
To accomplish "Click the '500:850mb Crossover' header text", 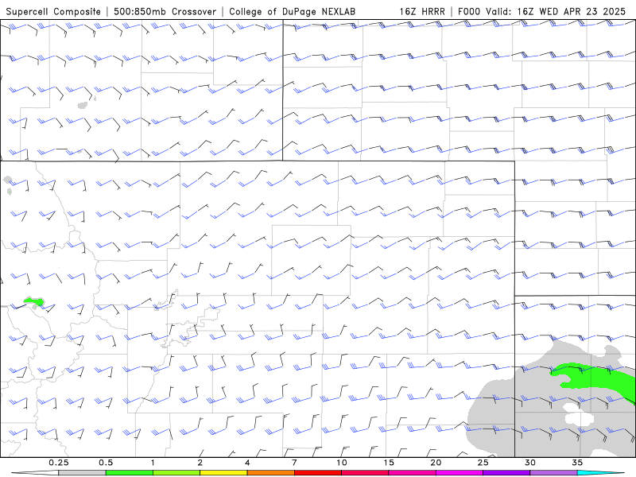I will point(165,11).
